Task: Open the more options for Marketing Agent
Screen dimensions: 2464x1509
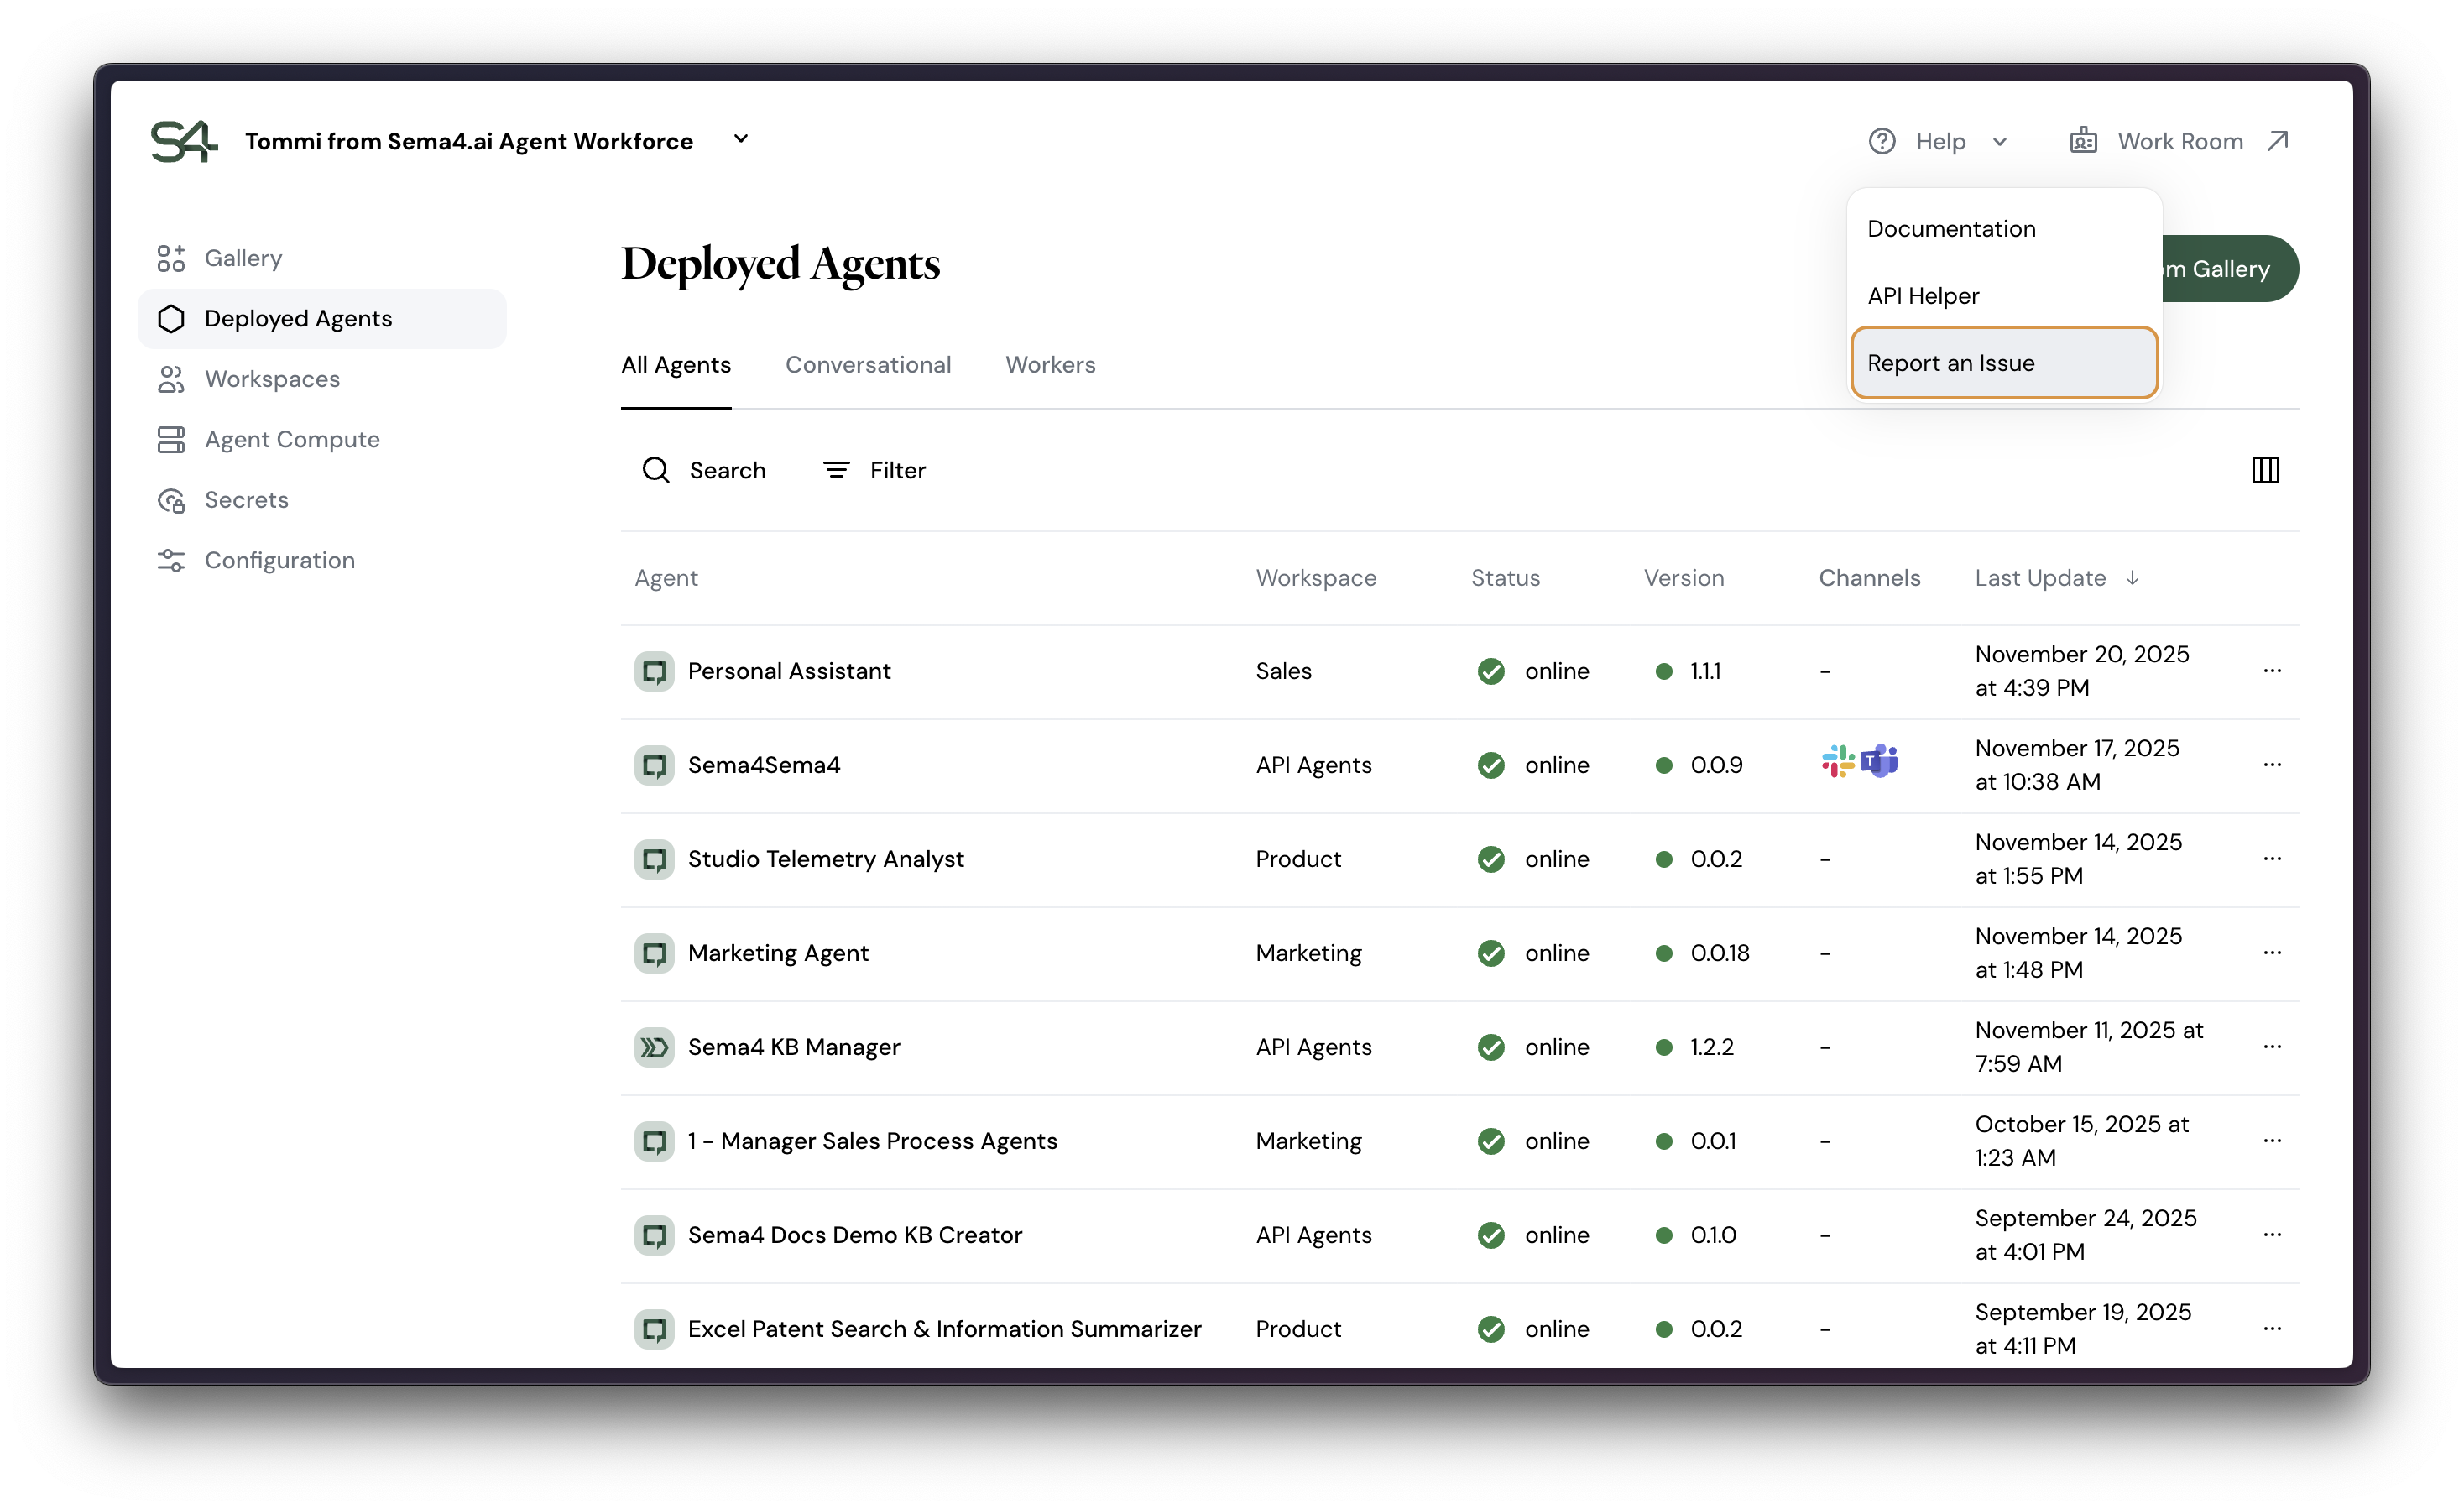Action: (2271, 953)
